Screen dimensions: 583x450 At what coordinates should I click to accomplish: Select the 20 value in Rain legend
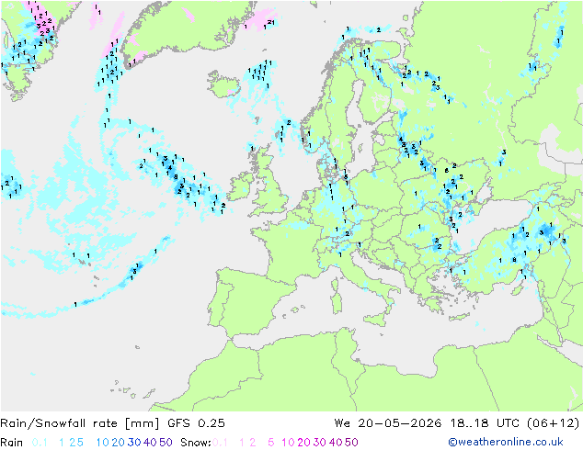point(118,443)
